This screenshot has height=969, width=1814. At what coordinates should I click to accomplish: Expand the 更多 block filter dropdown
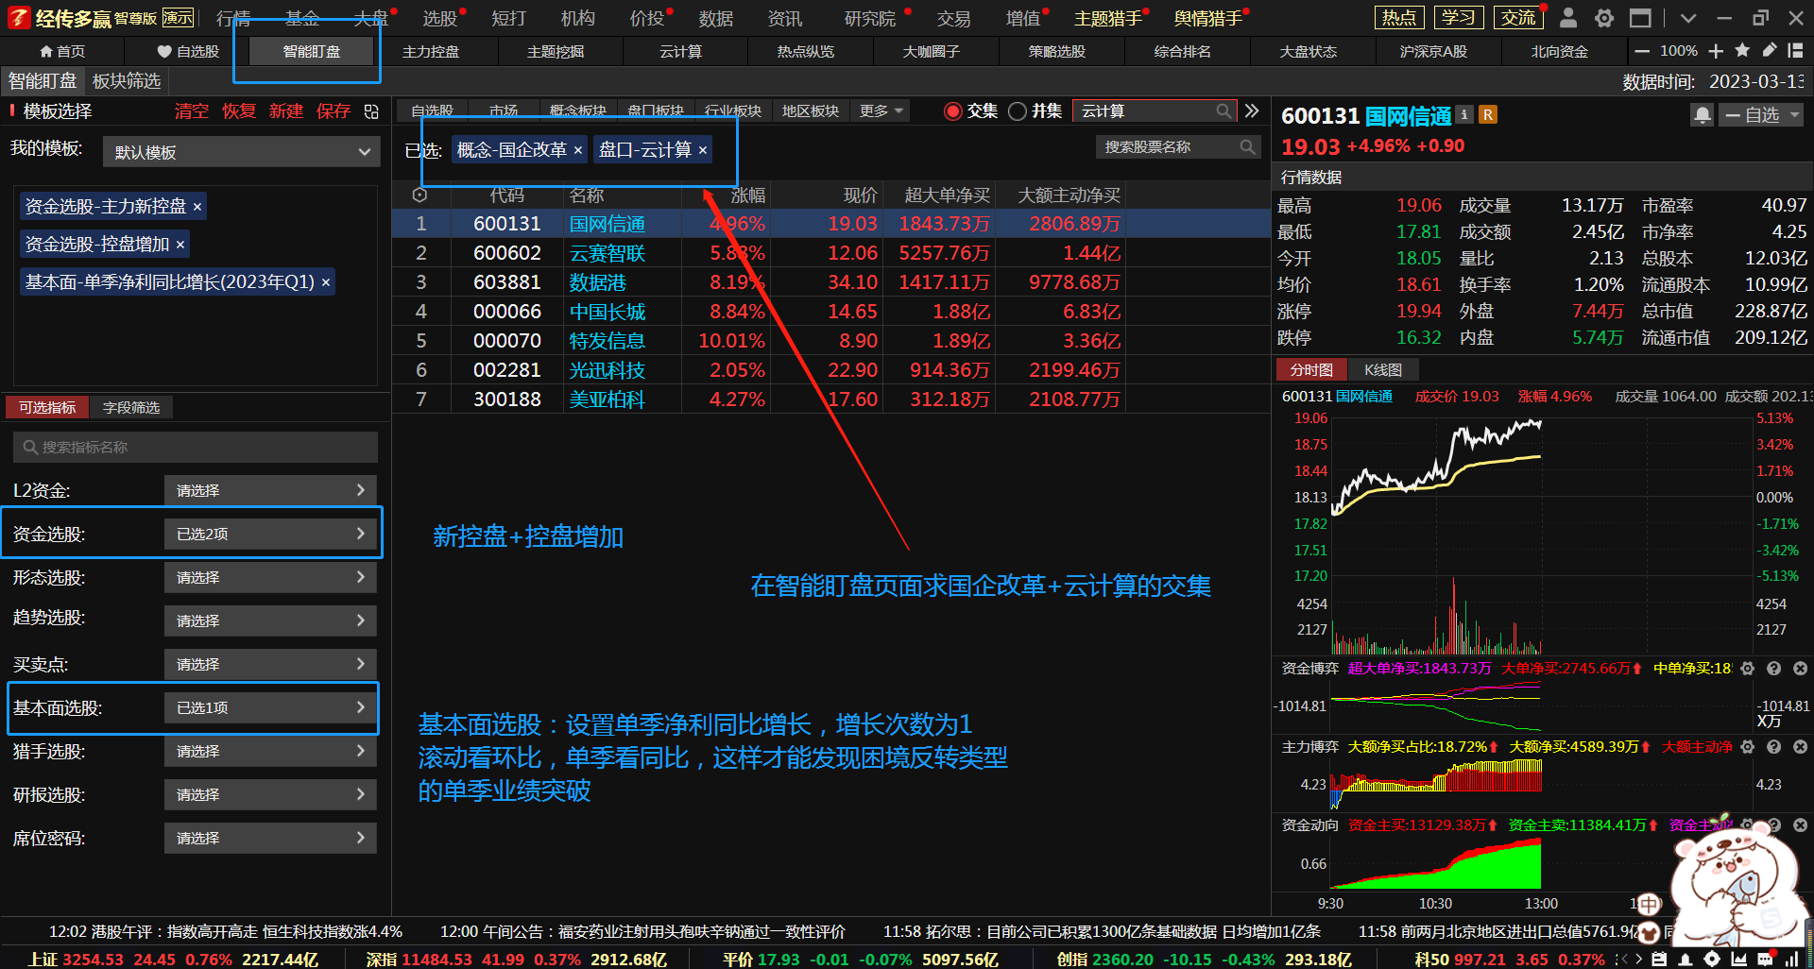click(x=881, y=111)
